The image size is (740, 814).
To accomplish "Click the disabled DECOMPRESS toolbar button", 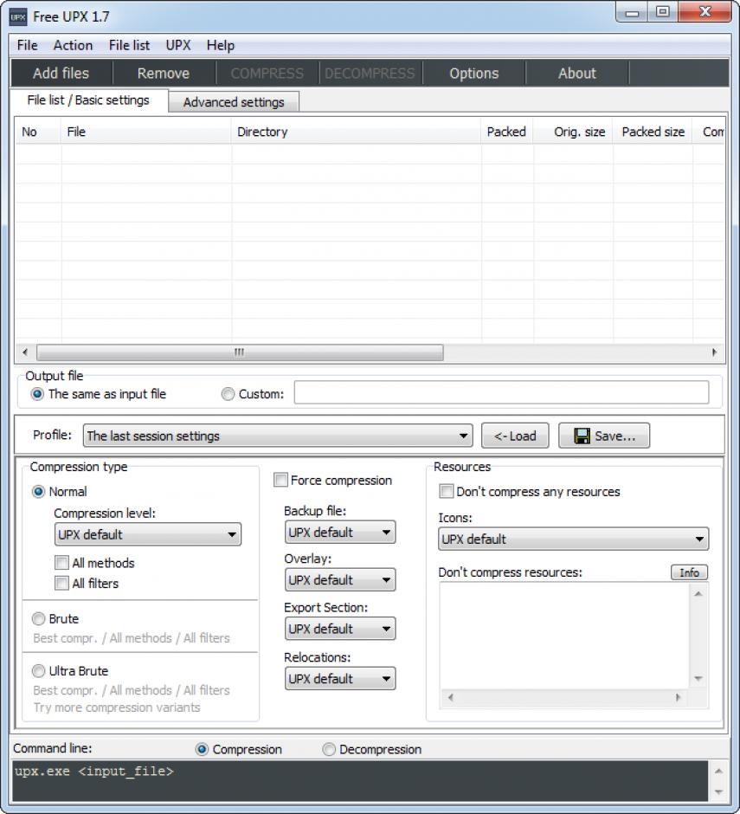I will point(370,74).
